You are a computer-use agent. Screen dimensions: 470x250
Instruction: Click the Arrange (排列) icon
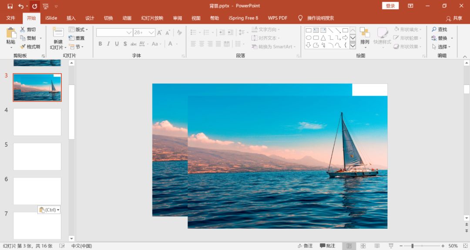tap(365, 33)
